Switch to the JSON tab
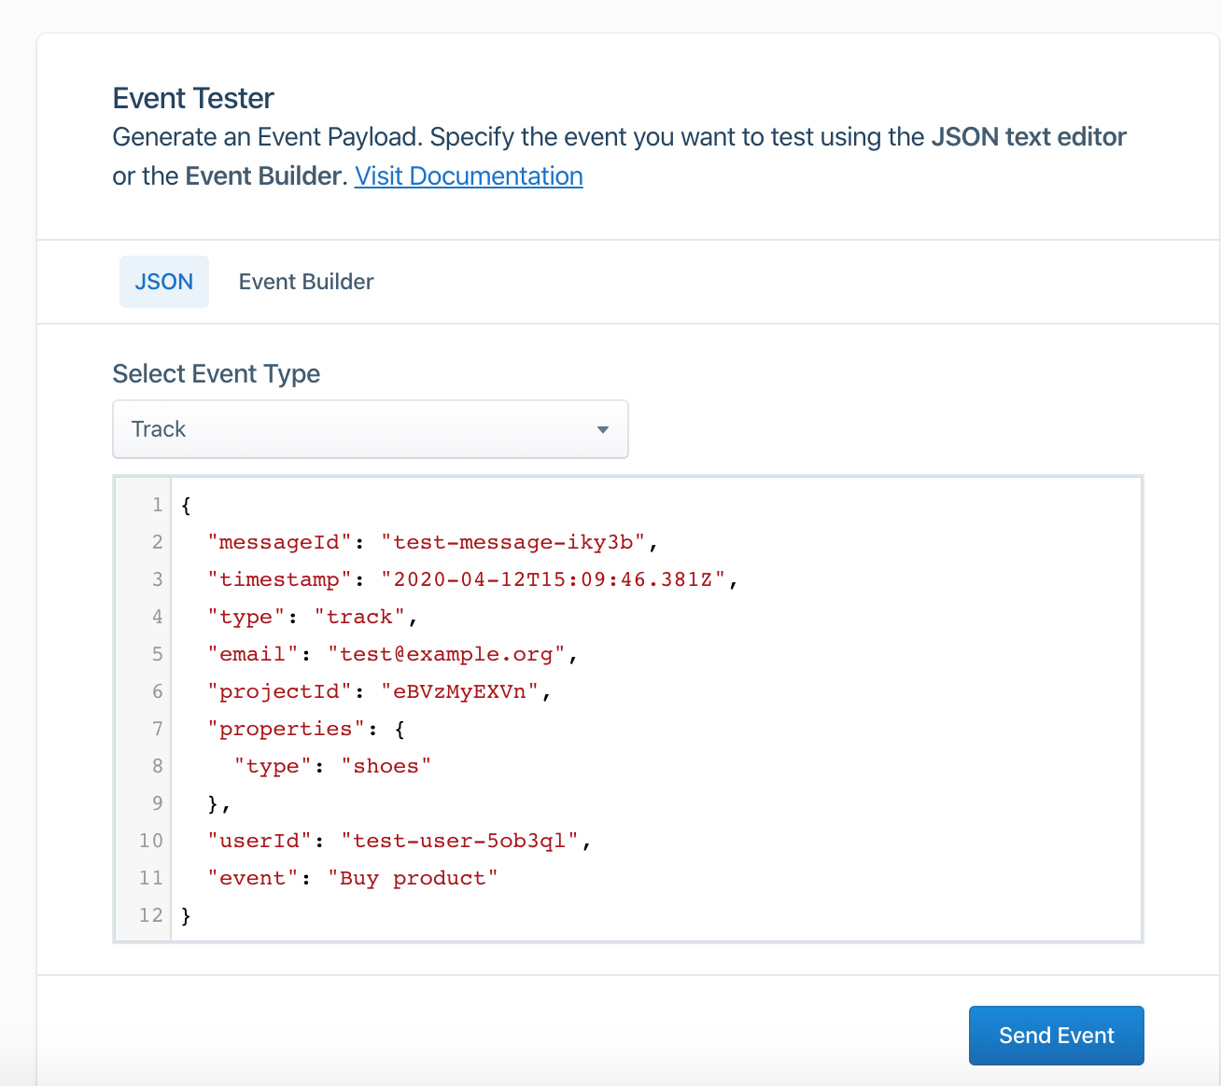The width and height of the screenshot is (1221, 1086). [164, 282]
